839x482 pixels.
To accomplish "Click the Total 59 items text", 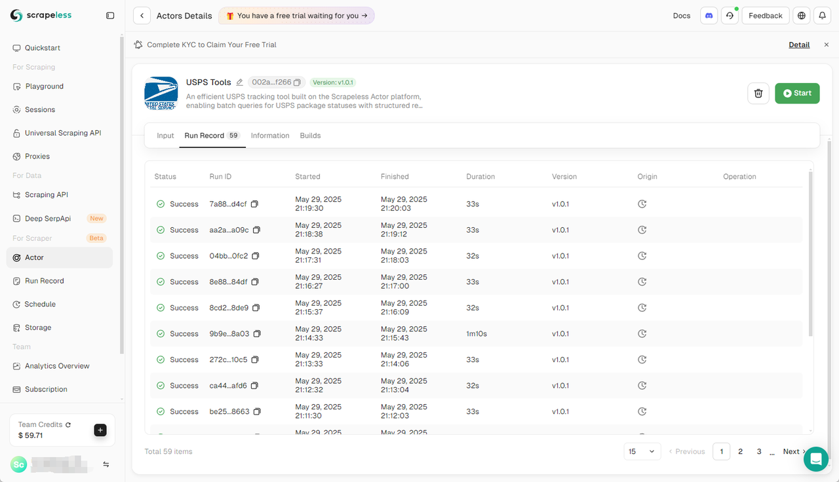I will (x=168, y=451).
